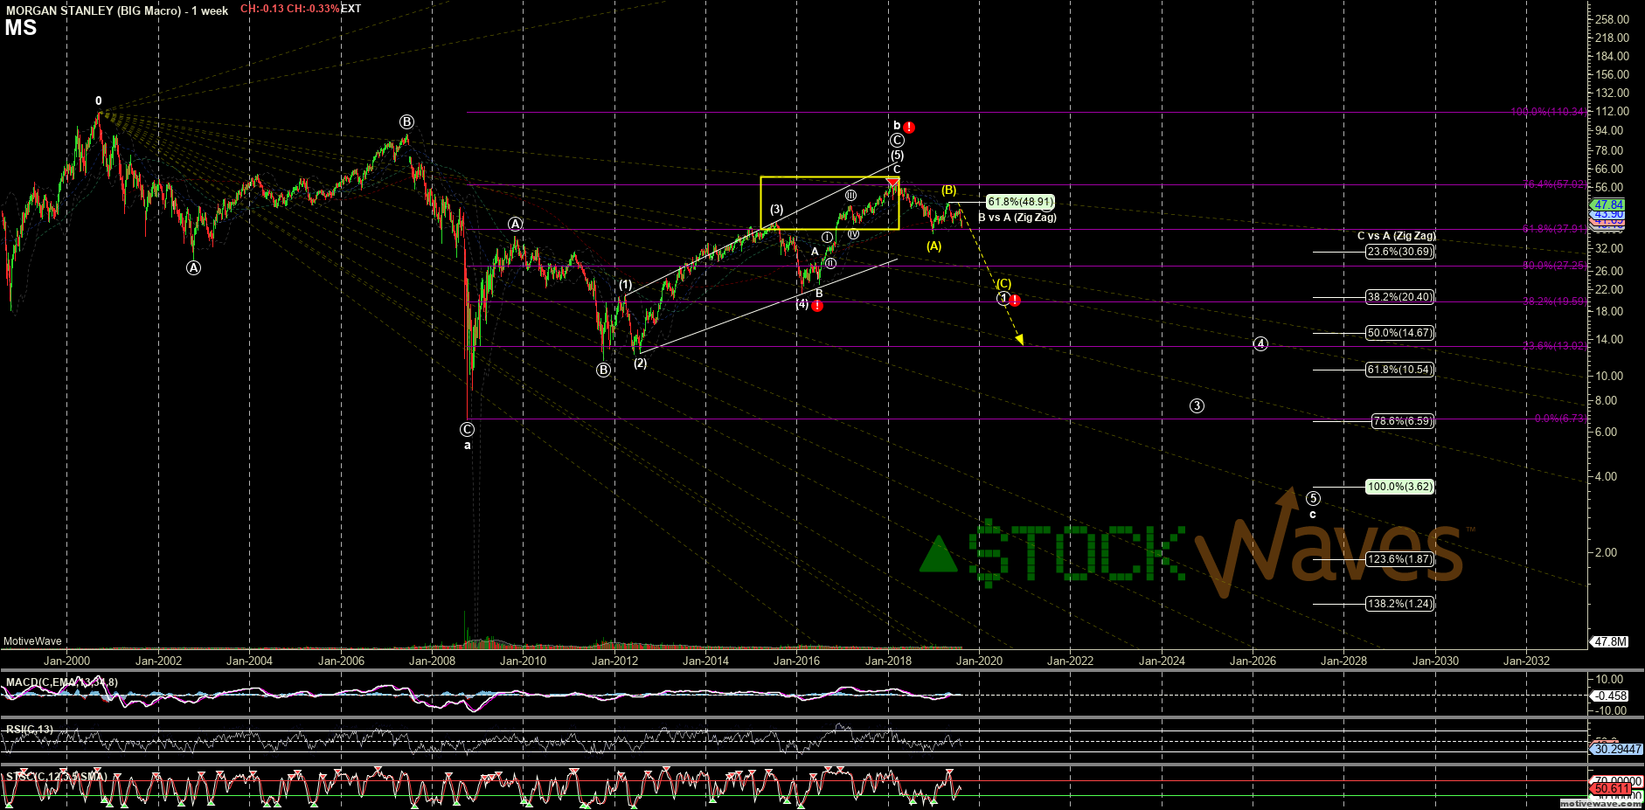Click the purple 76.4%(57.02) level label
This screenshot has width=1645, height=810.
pyautogui.click(x=1555, y=184)
